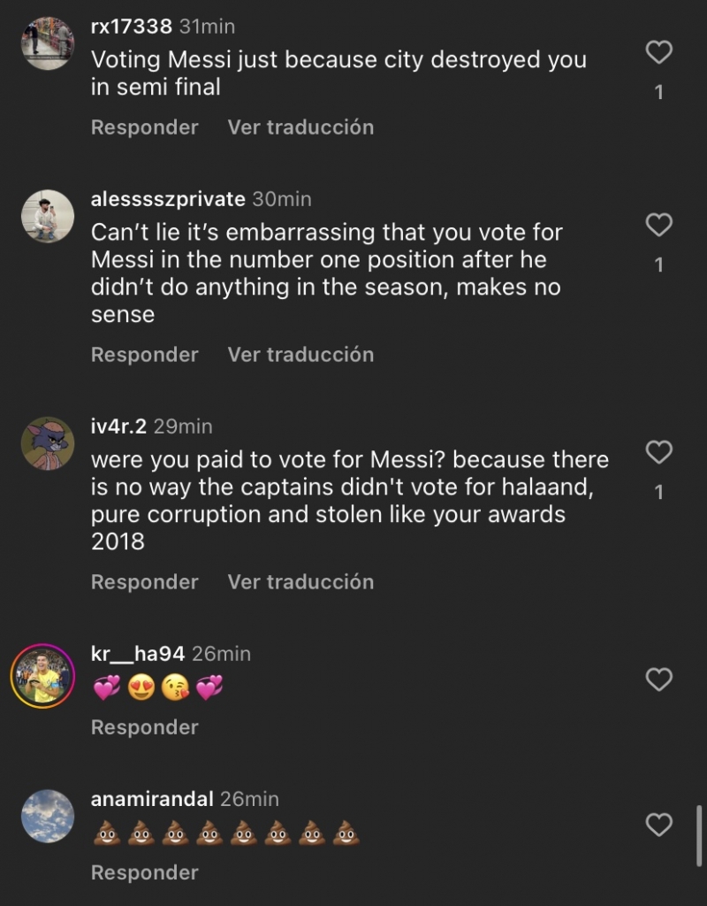Reply to anamirandal's comment
The image size is (707, 906).
pyautogui.click(x=144, y=872)
